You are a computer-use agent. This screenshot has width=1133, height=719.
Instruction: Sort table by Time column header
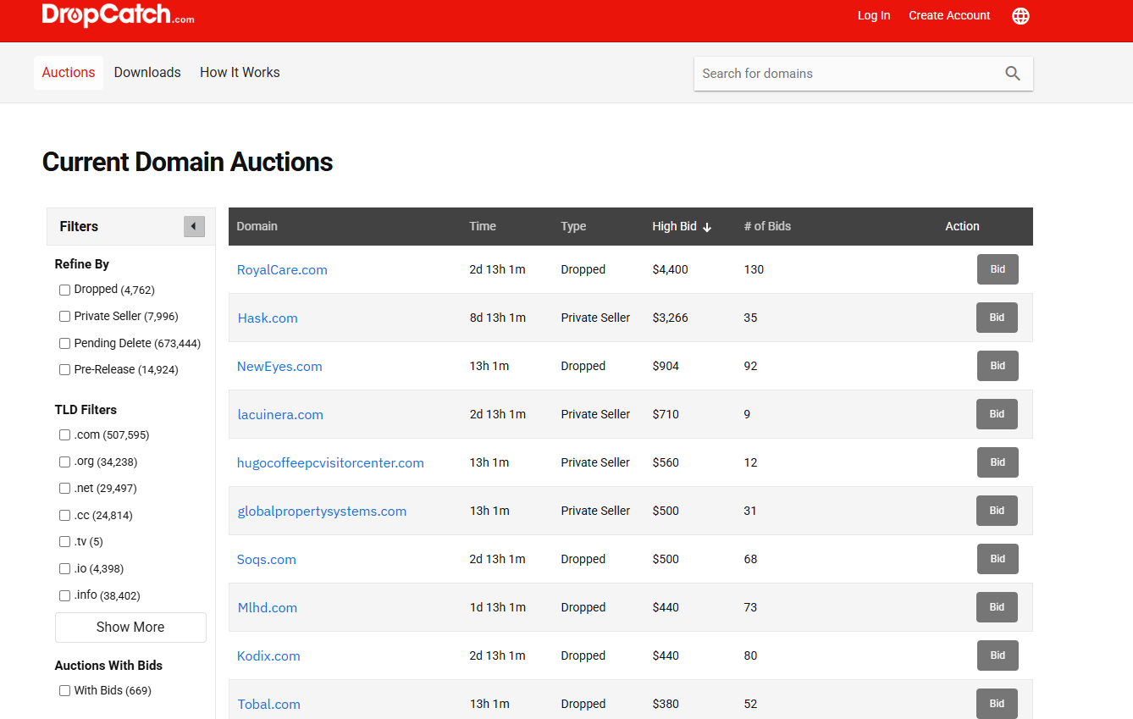(483, 226)
